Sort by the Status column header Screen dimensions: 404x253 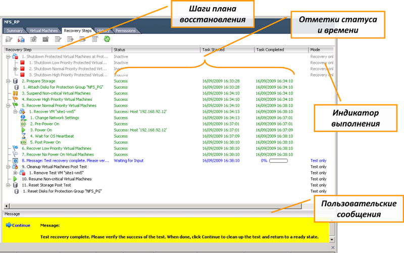click(156, 49)
